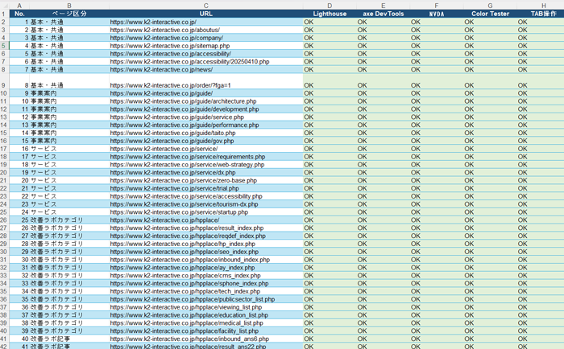
Task: Open the /hpplace/ URL link
Action: pos(164,220)
